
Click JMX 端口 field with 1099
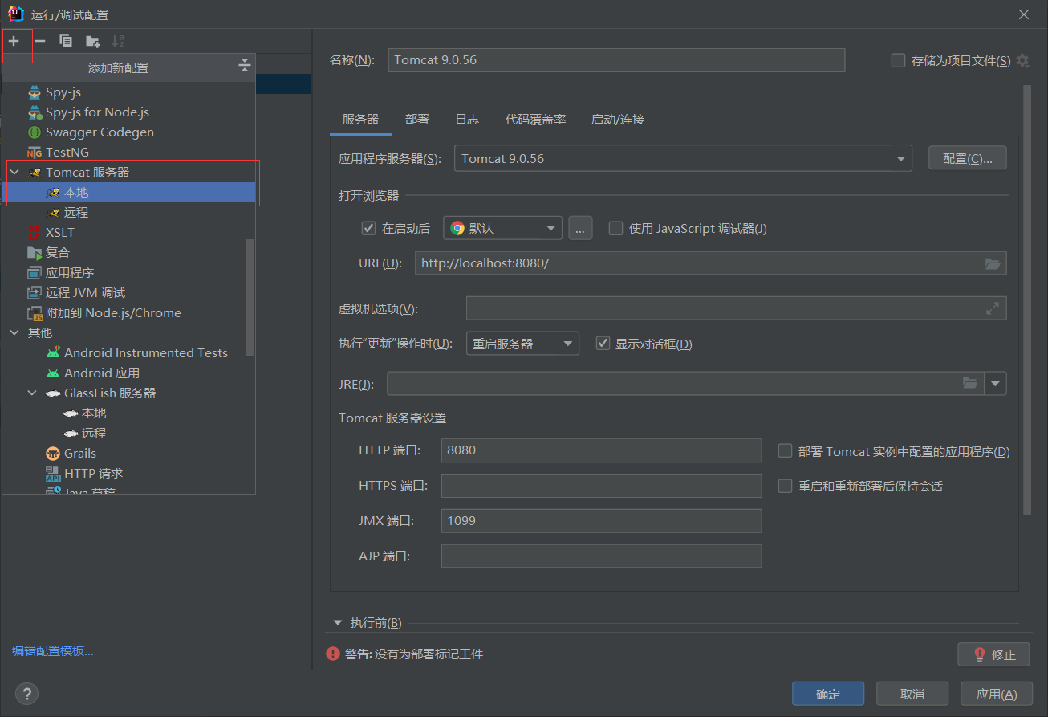point(601,521)
